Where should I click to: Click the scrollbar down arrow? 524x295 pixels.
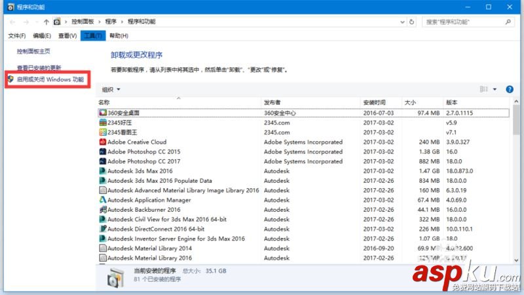(516, 260)
